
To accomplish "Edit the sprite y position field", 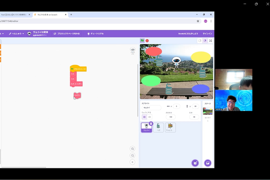I will pyautogui.click(x=195, y=106).
